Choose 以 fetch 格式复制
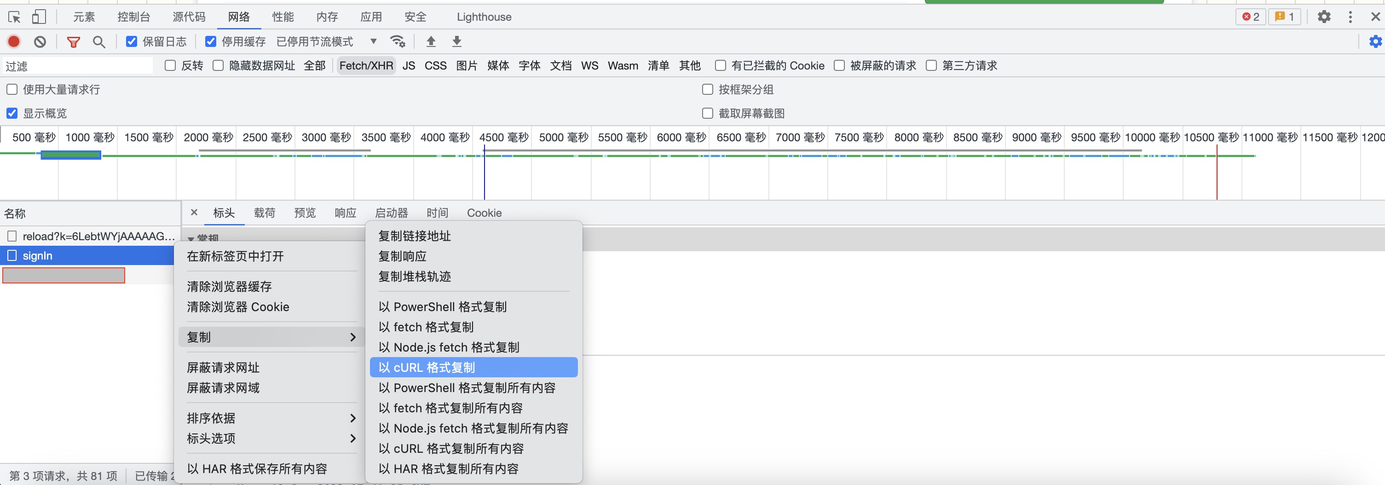 tap(473, 327)
